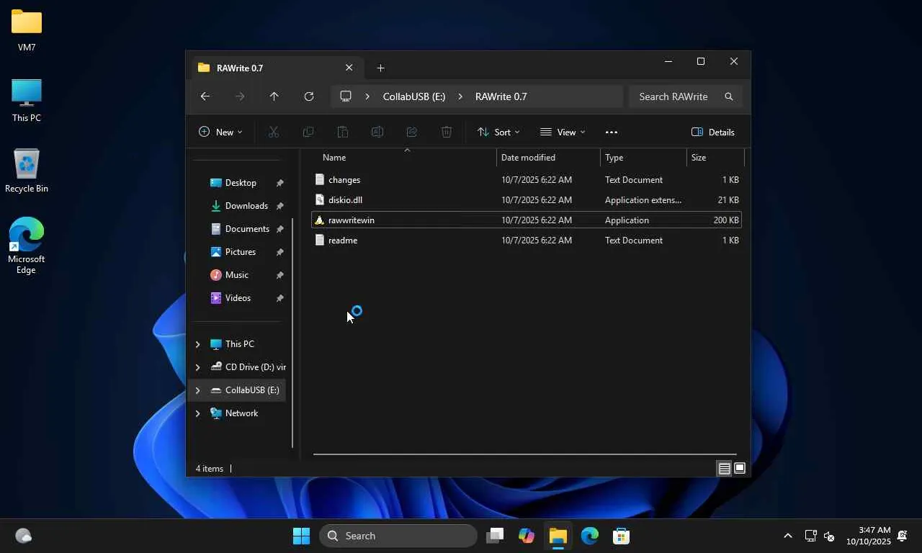Viewport: 922px width, 553px height.
Task: Open the See more ellipsis menu
Action: 611,132
